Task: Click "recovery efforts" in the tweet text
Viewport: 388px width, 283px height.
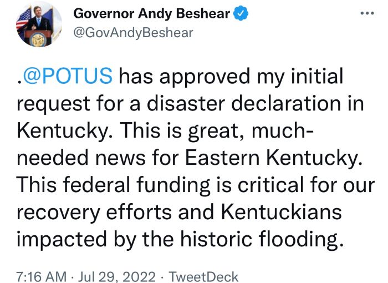Action: click(94, 213)
